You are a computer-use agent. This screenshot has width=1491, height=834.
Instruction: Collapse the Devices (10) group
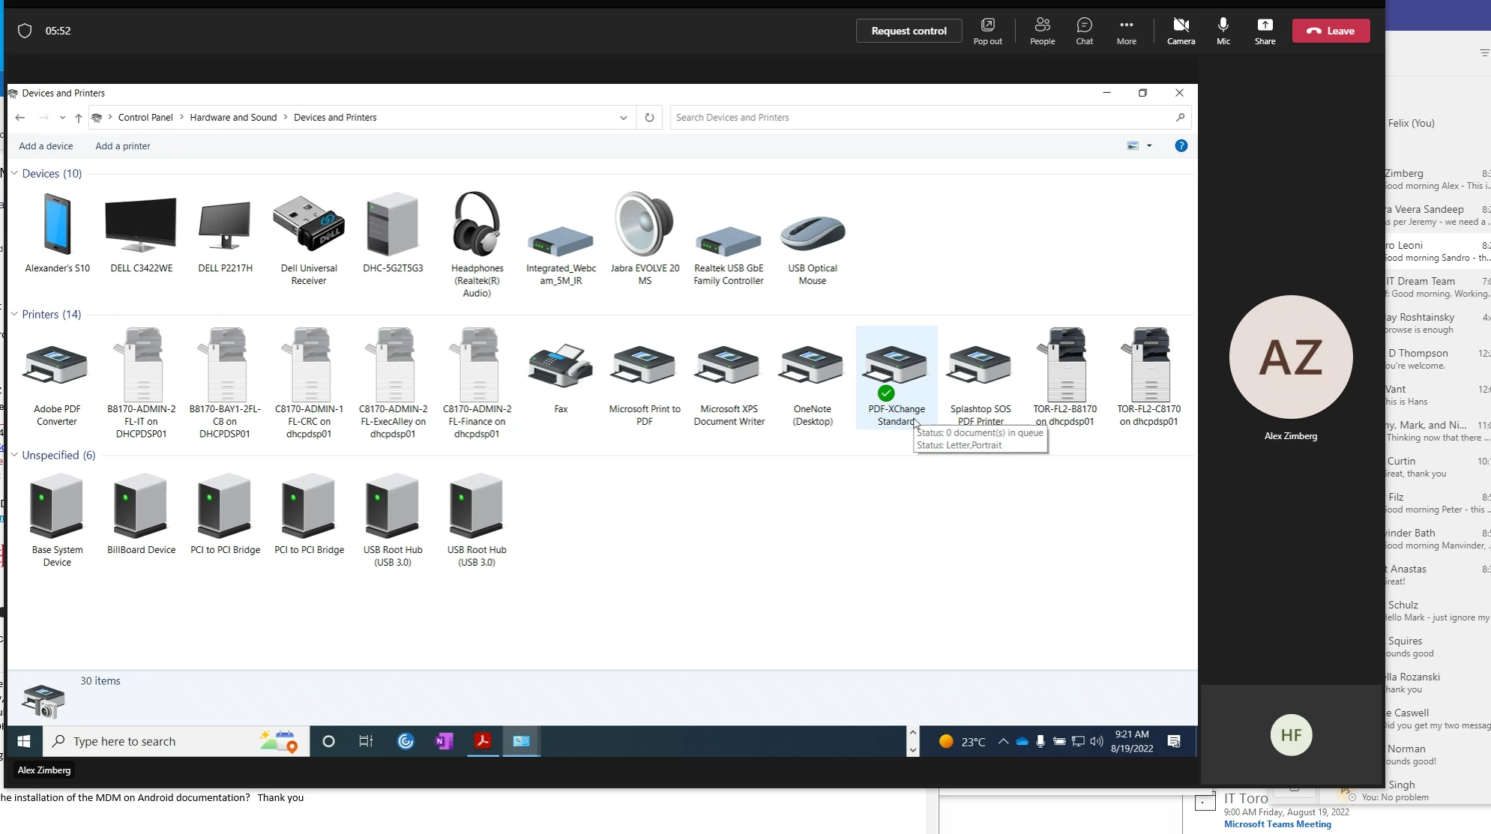(x=14, y=173)
